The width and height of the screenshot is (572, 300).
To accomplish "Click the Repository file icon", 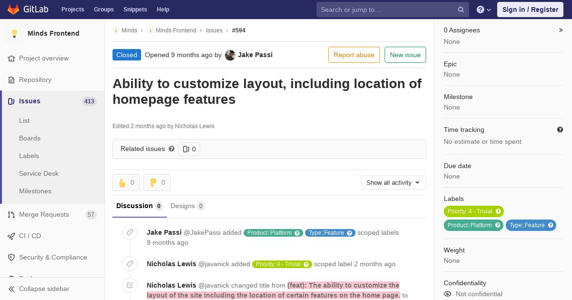I will tap(11, 80).
